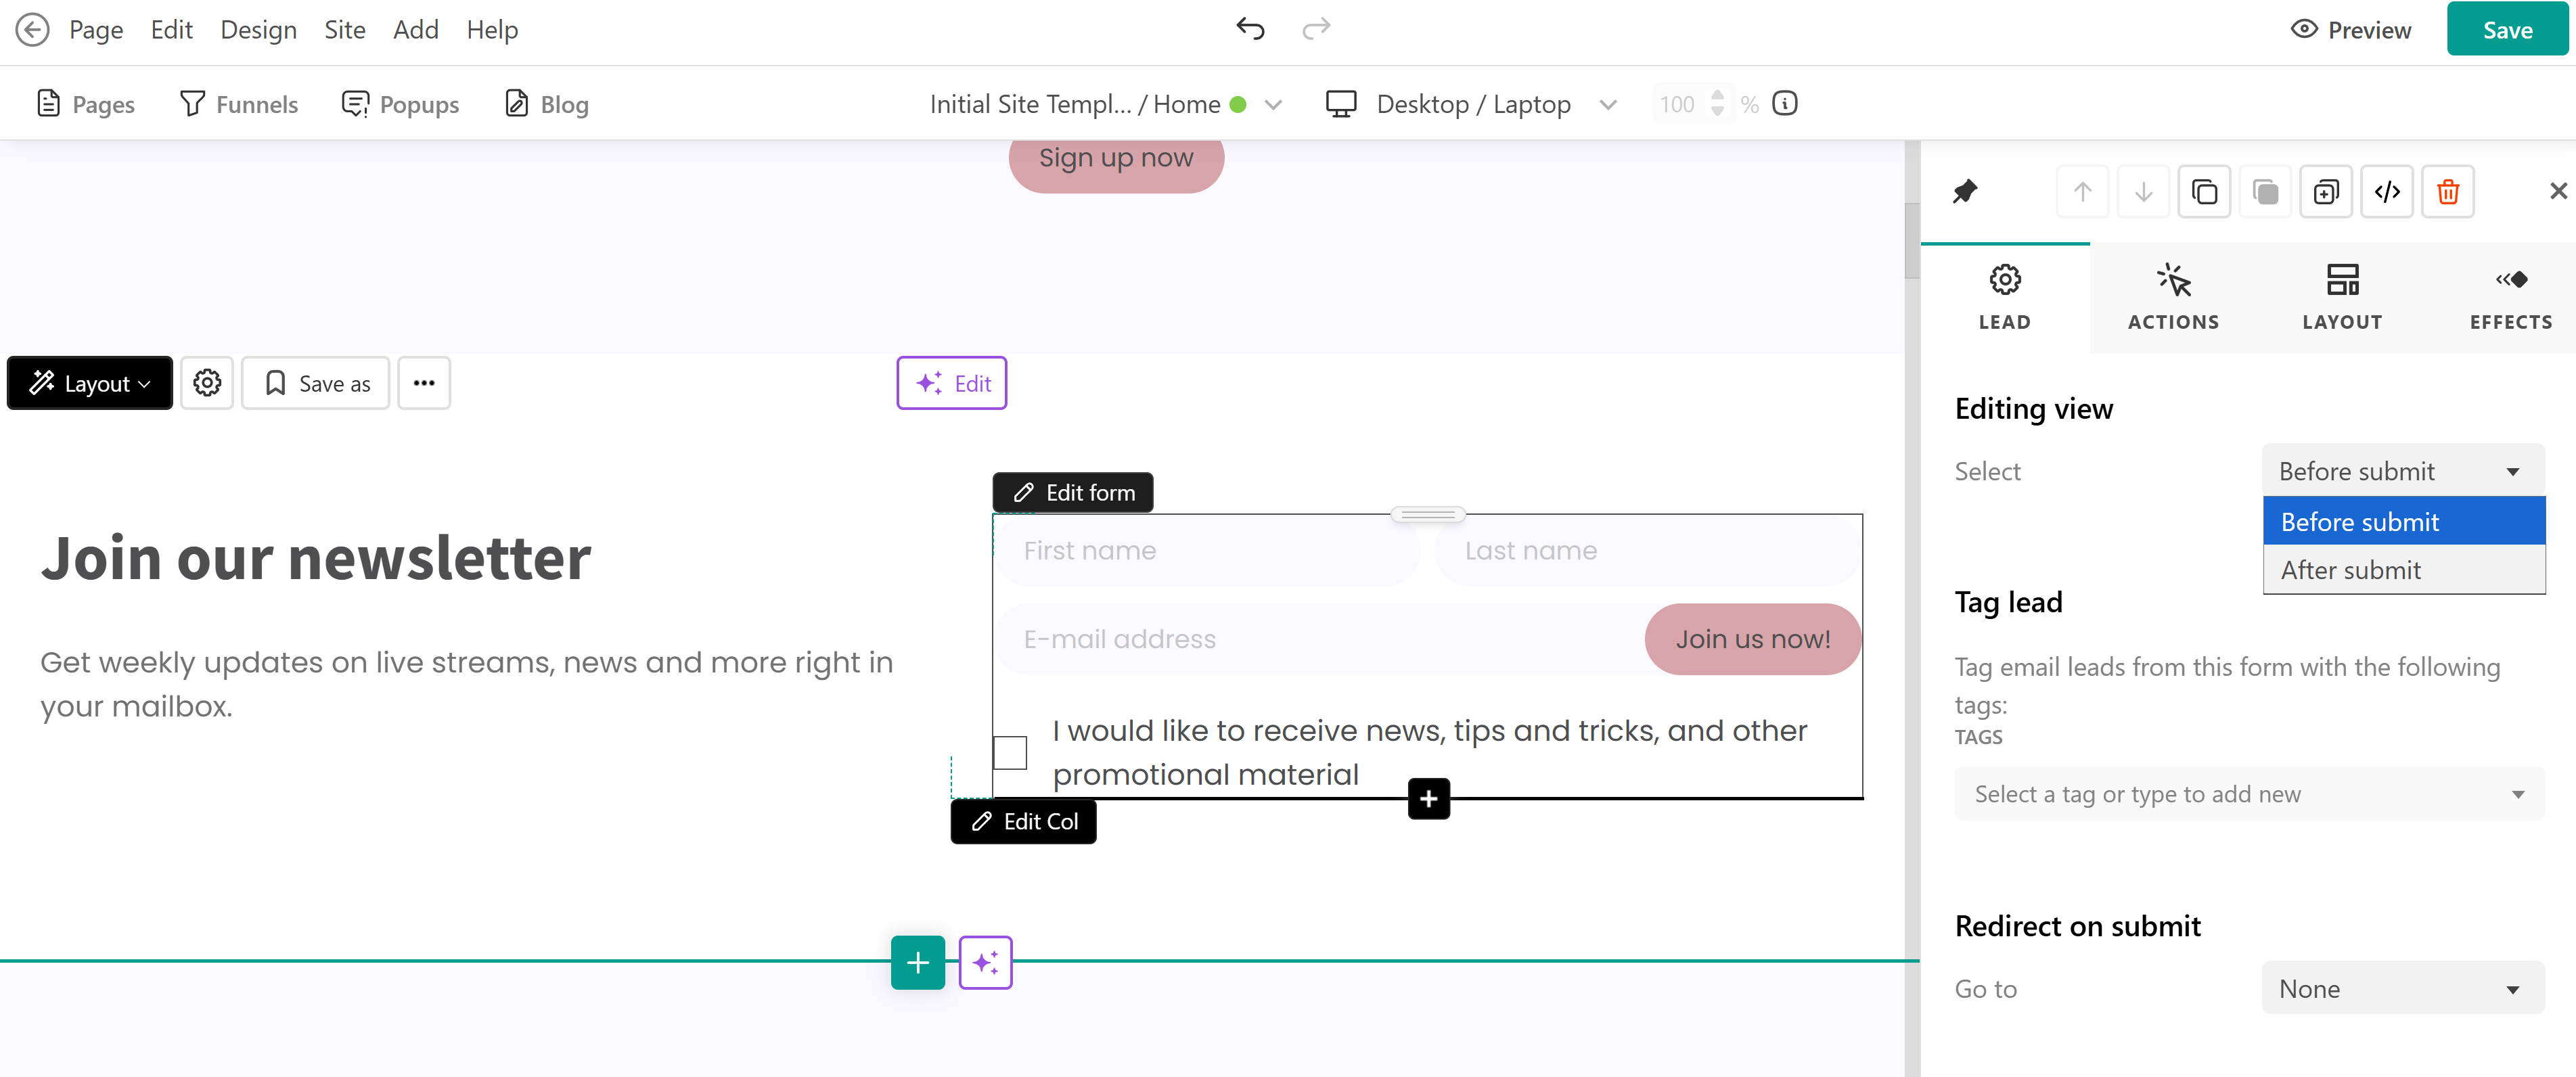Expand the Desktop / Laptop device selector
2576x1077 pixels.
point(1471,104)
